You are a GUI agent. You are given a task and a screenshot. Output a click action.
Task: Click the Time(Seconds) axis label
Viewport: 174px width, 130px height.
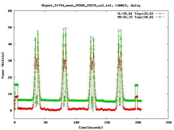[91, 128]
